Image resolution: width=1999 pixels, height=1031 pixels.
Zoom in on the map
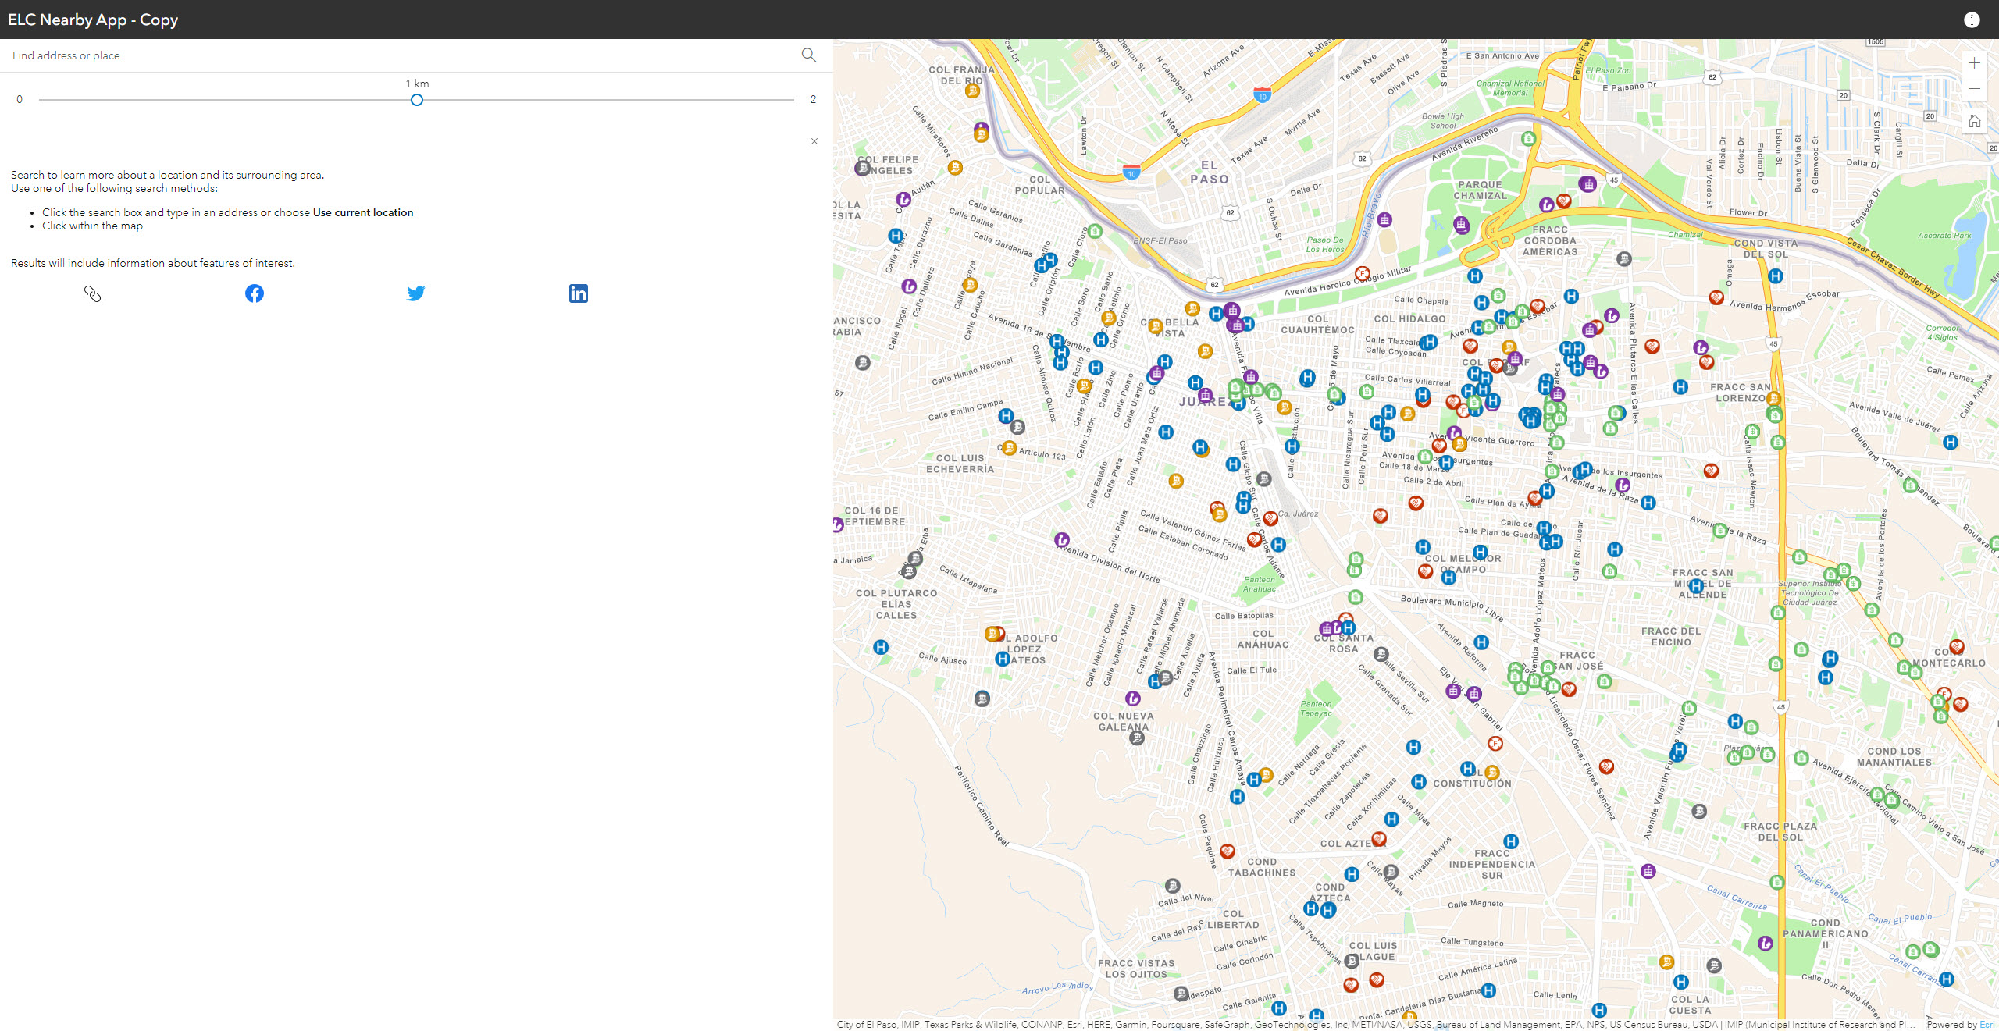[x=1974, y=62]
